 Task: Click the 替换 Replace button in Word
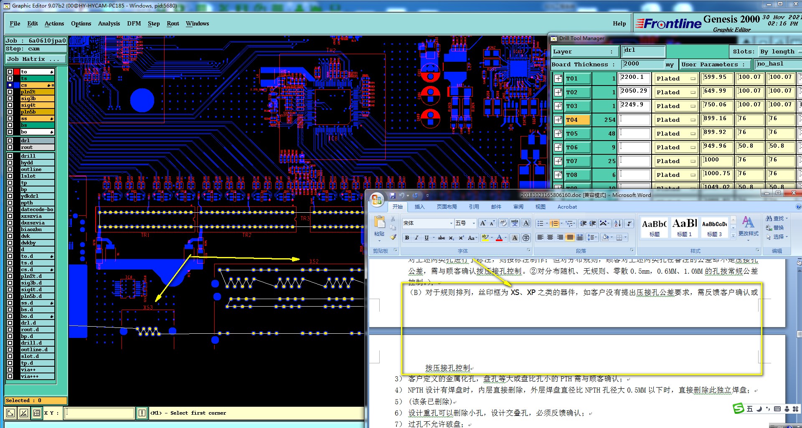[775, 227]
